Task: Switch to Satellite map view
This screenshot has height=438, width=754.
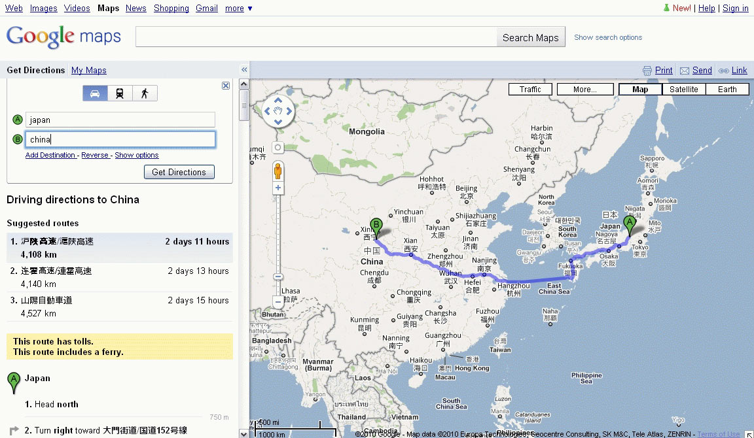Action: point(683,90)
